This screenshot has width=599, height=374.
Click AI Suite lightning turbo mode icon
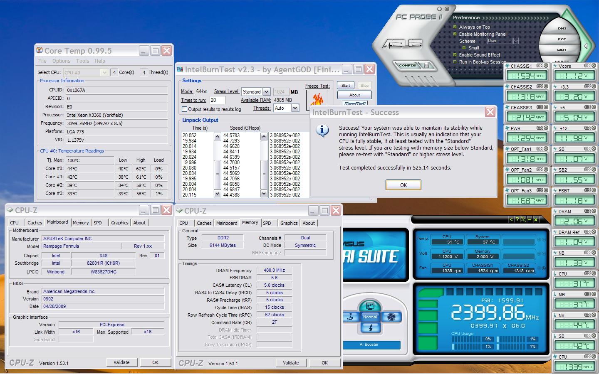370,328
